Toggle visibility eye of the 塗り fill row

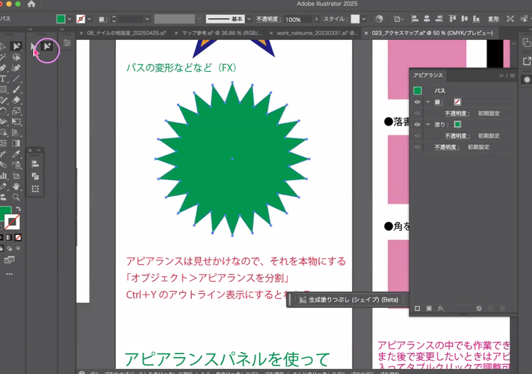point(417,124)
